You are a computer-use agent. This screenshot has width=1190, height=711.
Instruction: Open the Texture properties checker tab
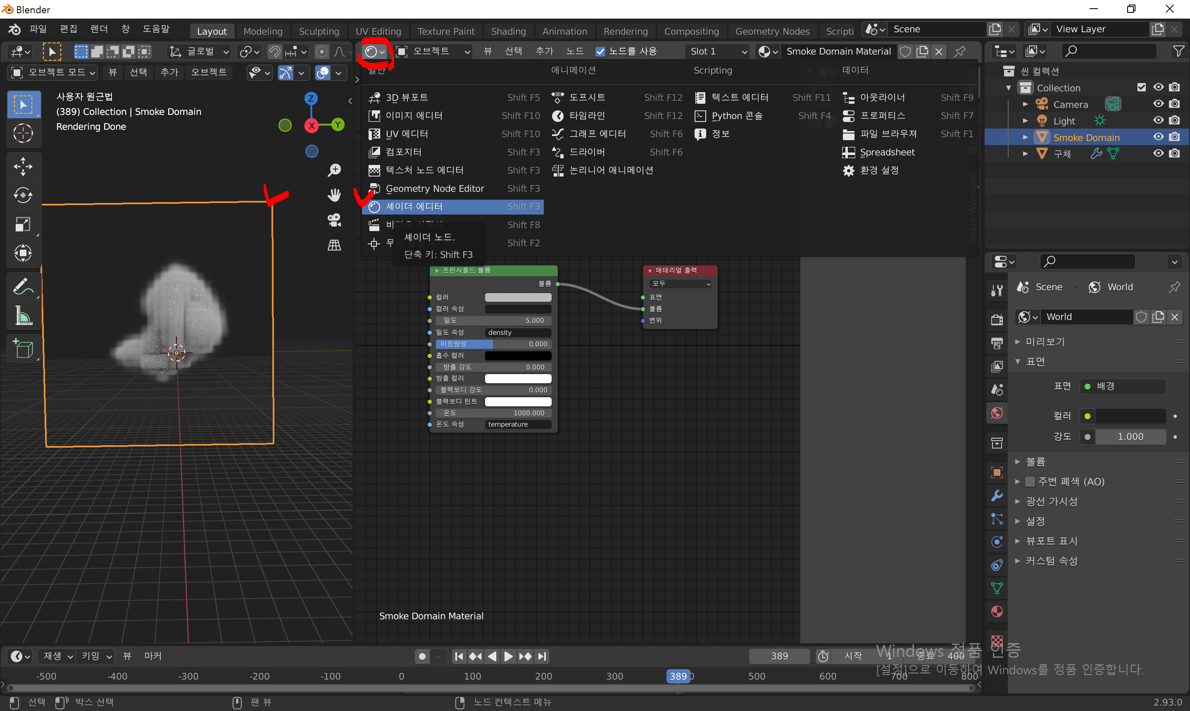997,641
